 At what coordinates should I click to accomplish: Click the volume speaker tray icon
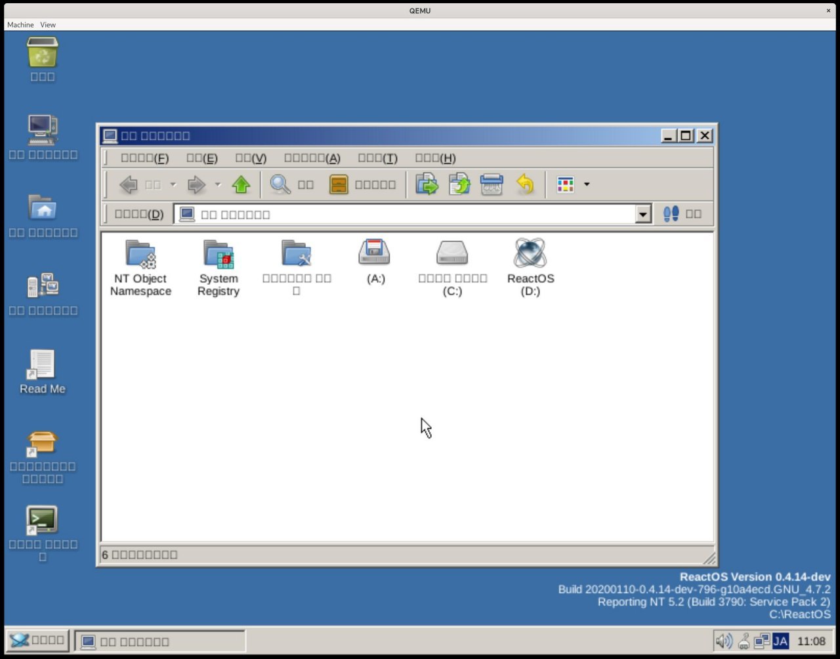pos(724,641)
